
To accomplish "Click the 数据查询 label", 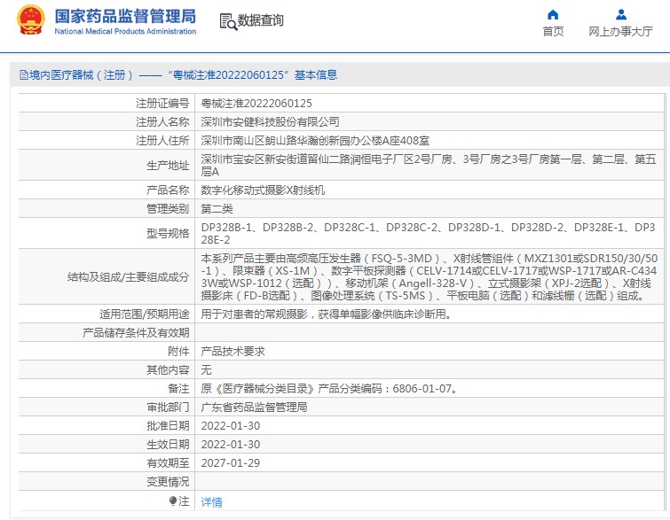I will tap(260, 20).
